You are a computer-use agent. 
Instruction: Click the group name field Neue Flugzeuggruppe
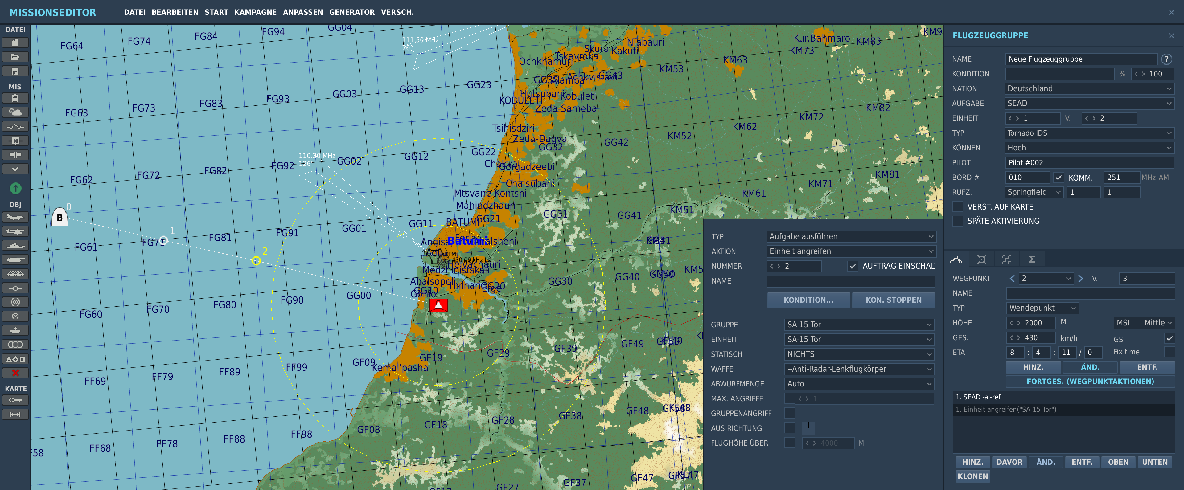[1081, 59]
